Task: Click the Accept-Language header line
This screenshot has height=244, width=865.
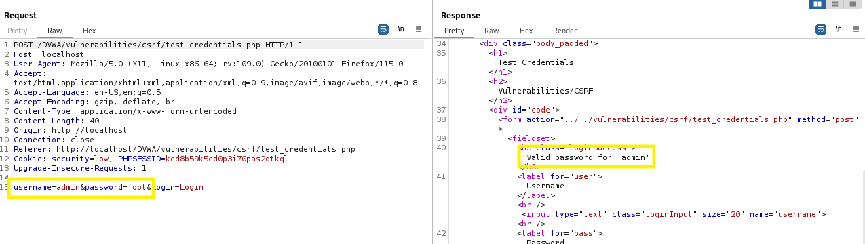Action: point(88,92)
